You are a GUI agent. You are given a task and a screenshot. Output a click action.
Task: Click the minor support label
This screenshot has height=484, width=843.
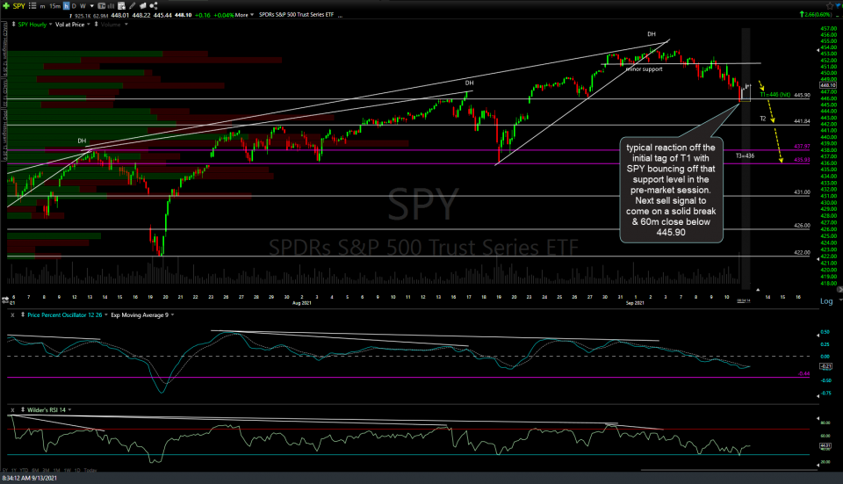pyautogui.click(x=644, y=69)
